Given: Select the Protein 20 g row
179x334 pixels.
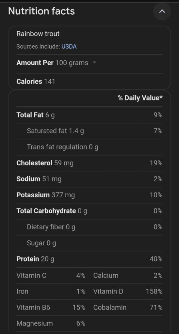Looking at the screenshot, I should pos(89,259).
